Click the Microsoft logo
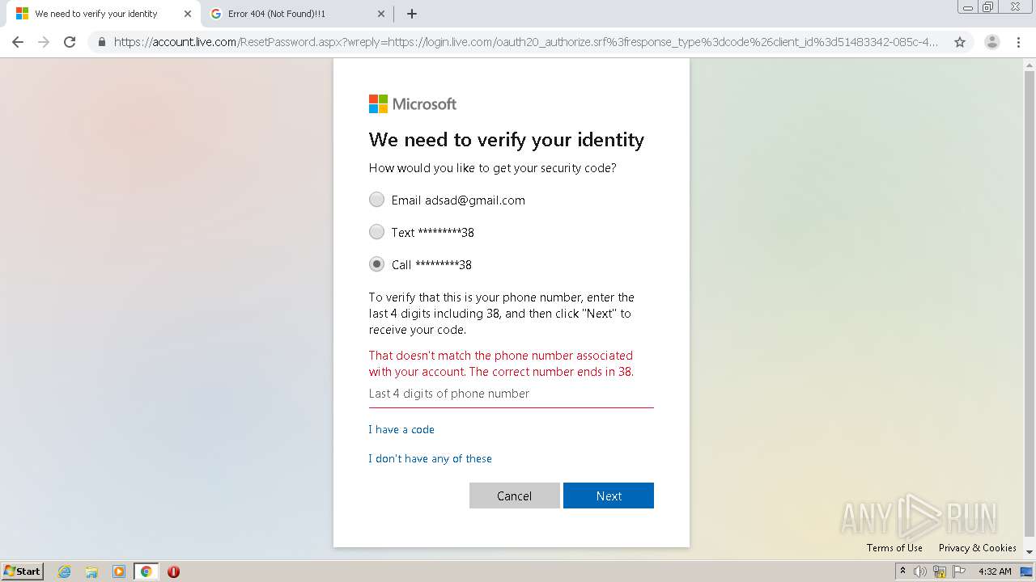The width and height of the screenshot is (1036, 582). pos(413,103)
